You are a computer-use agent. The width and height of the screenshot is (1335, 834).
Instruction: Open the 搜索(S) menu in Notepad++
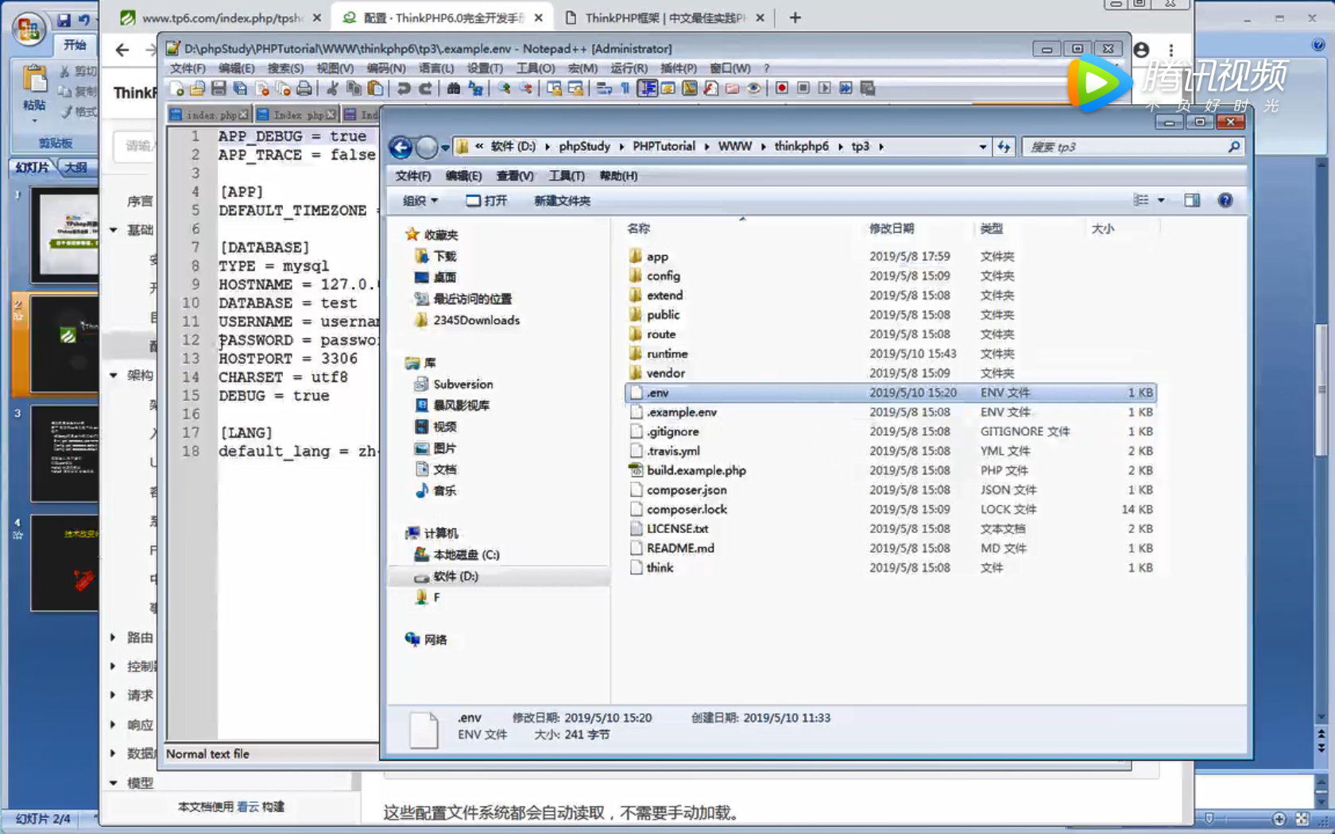tap(285, 68)
